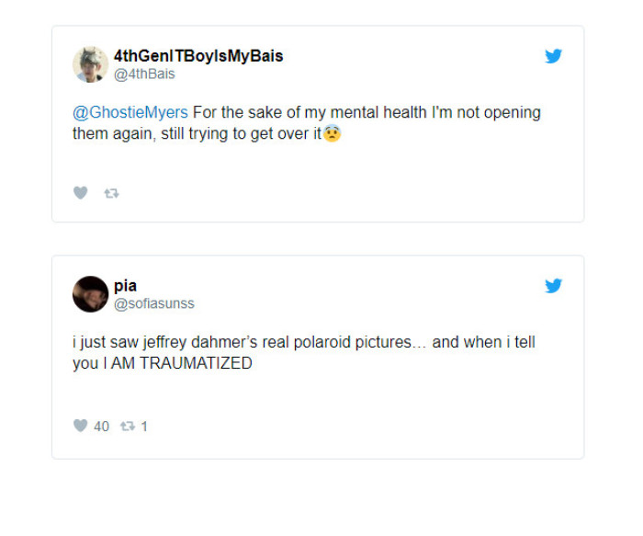The height and width of the screenshot is (536, 643).
Task: Click the like count of 40
Action: 101,427
